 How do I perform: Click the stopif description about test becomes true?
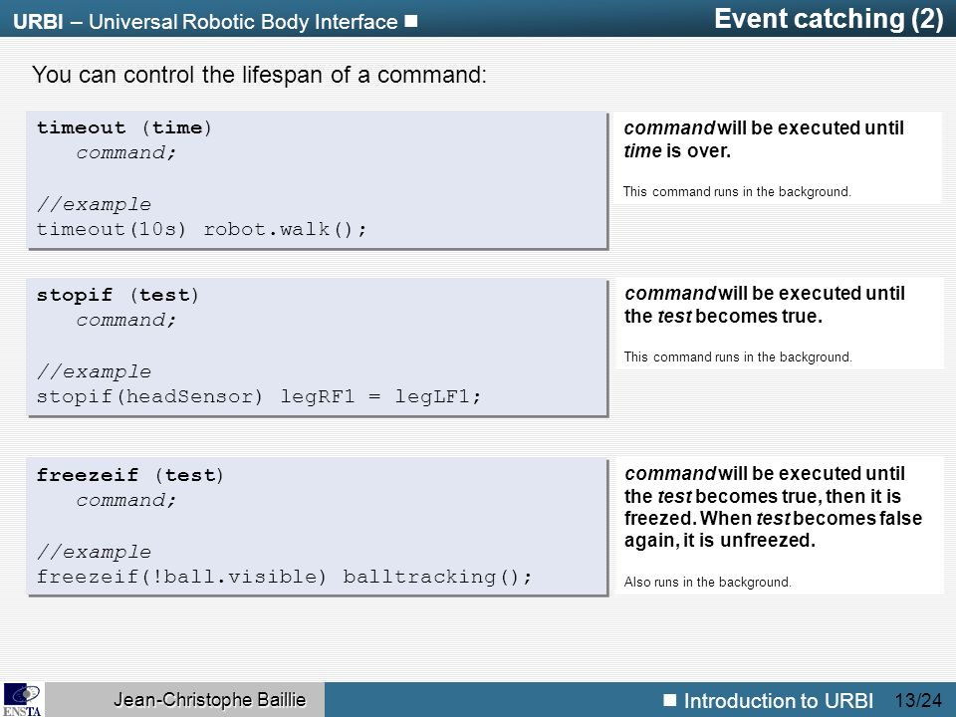coord(765,305)
